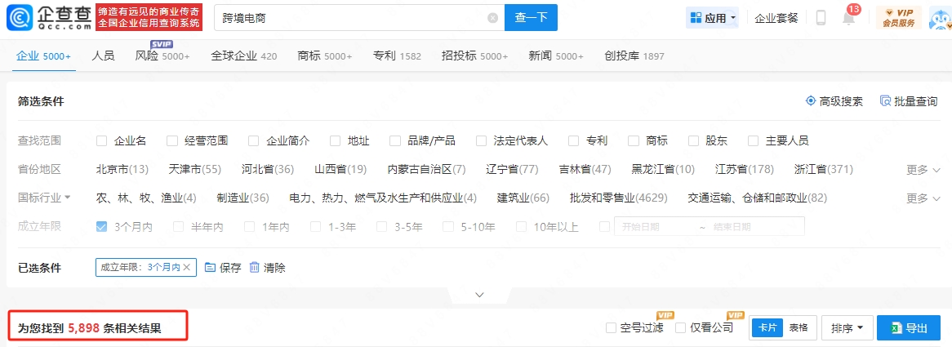Filter by 批发和零售业(4629)
952x347 pixels.
[x=619, y=198]
